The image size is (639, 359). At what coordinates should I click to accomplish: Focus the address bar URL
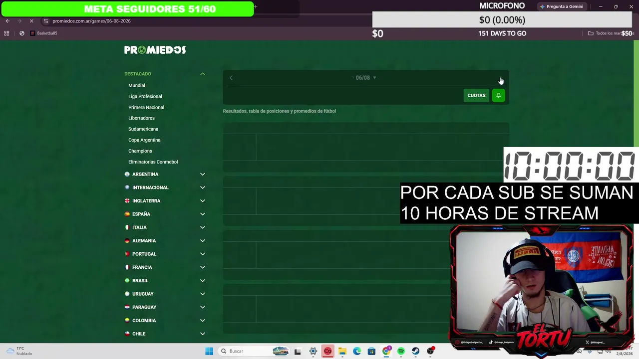pos(91,21)
